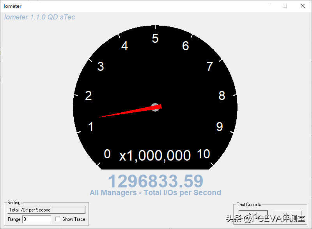Maximize the Iometer window

285,6
